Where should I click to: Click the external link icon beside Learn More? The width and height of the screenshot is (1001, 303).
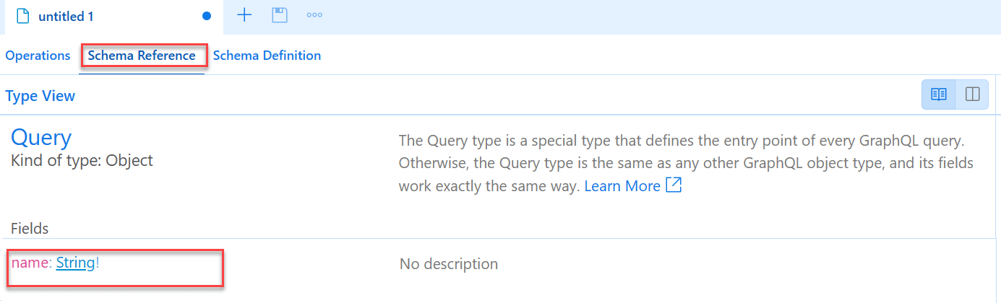point(674,185)
